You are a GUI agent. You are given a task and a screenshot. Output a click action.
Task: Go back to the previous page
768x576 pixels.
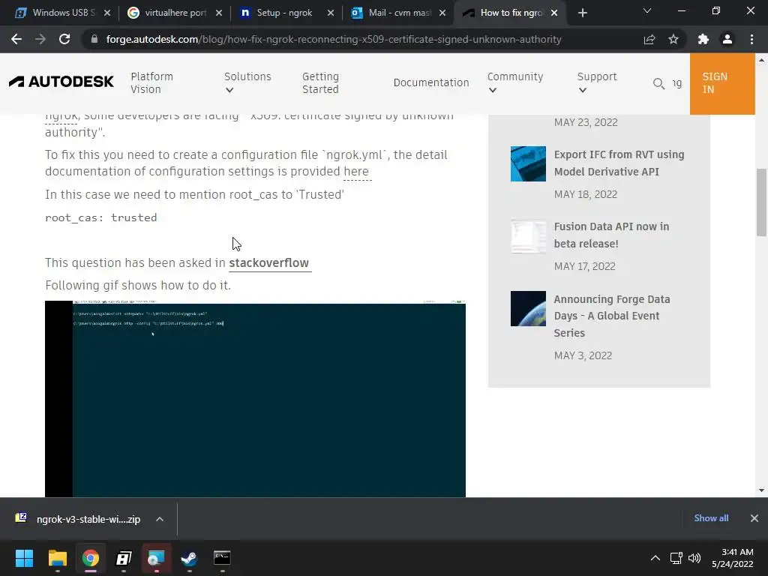tap(16, 39)
